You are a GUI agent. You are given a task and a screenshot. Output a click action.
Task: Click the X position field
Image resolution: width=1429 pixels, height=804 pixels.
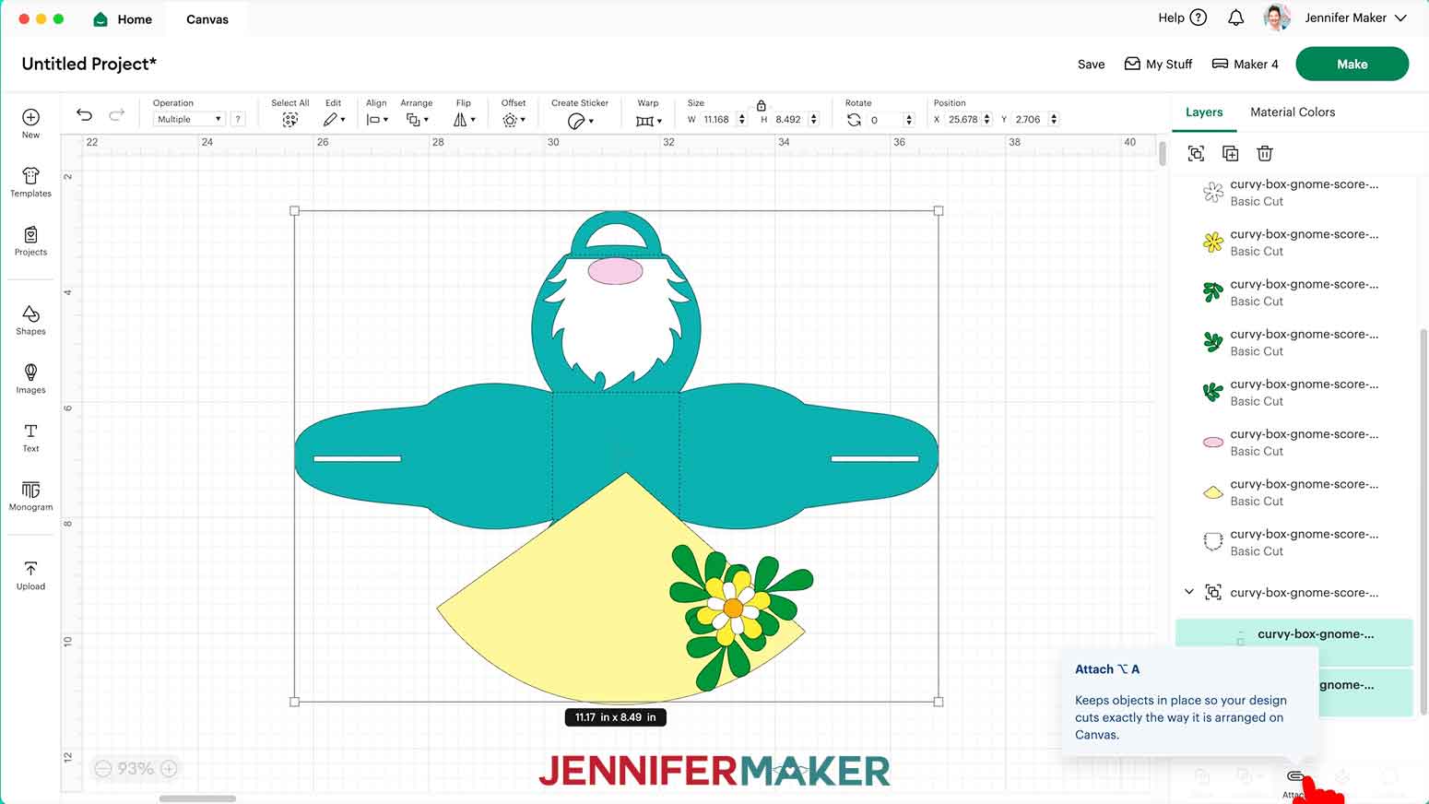pos(963,119)
